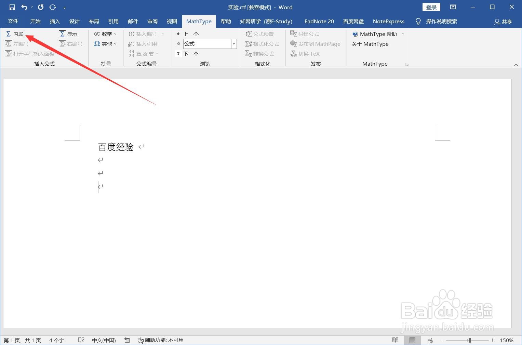Click the circular arrows refresh icon
Viewport: 522px width, 345px height.
coord(53,7)
